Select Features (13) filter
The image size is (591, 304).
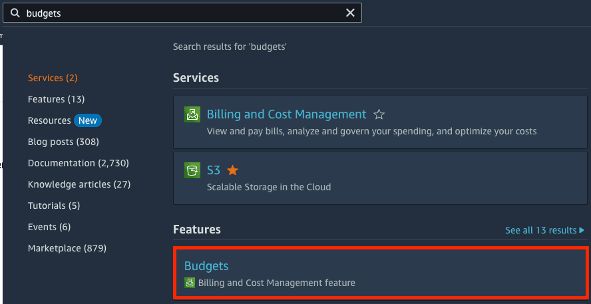[56, 99]
